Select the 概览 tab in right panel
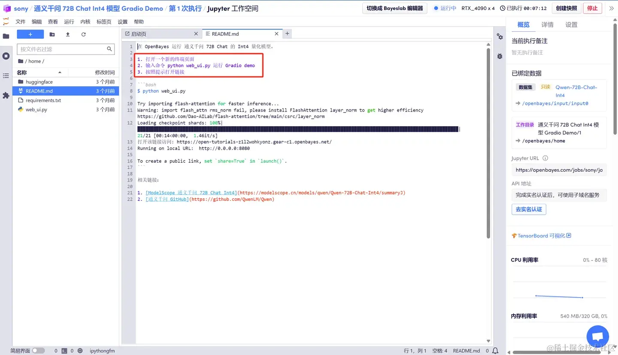618x355 pixels. 524,25
